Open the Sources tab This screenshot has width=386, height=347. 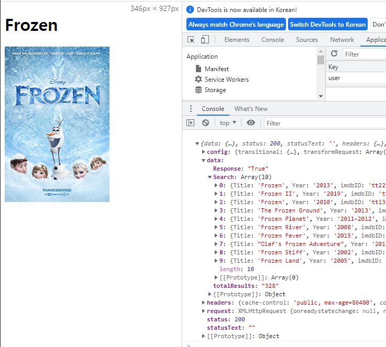[x=307, y=40]
